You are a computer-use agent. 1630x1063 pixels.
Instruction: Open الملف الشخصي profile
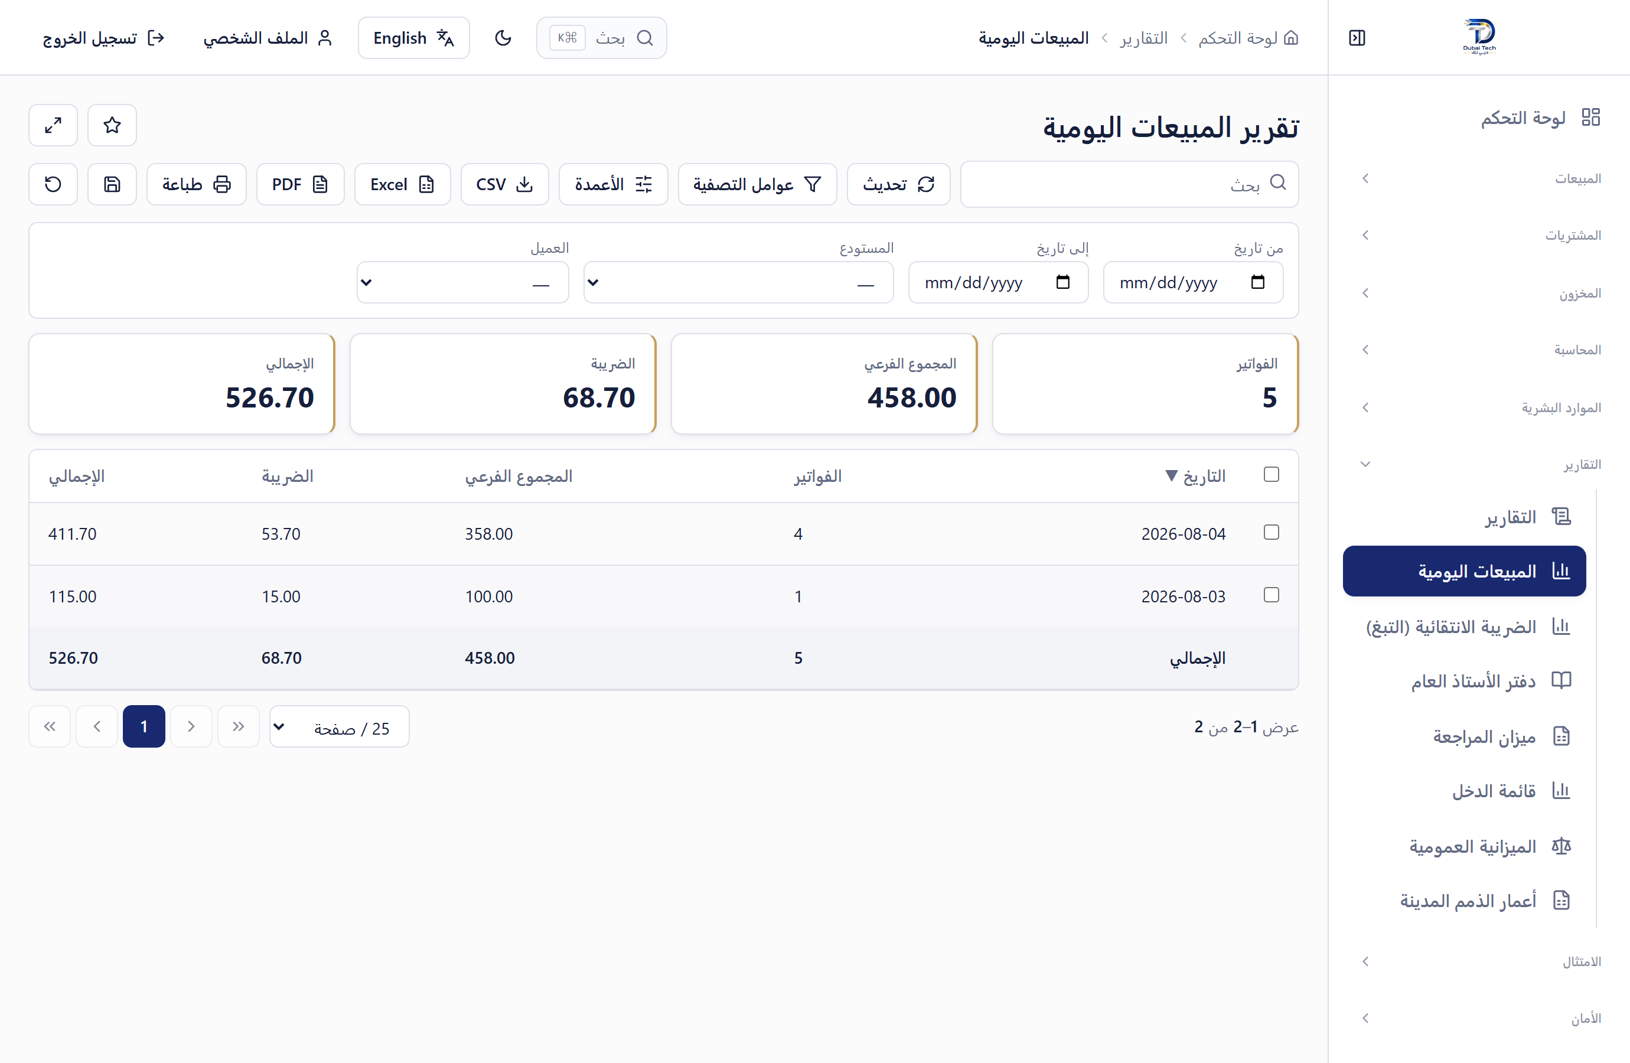(268, 38)
